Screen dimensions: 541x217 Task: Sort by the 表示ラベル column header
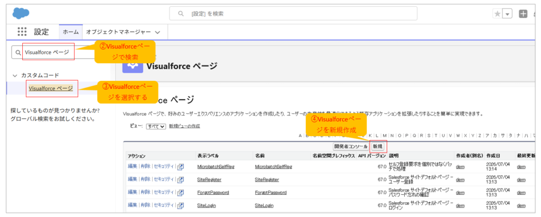[208, 156]
